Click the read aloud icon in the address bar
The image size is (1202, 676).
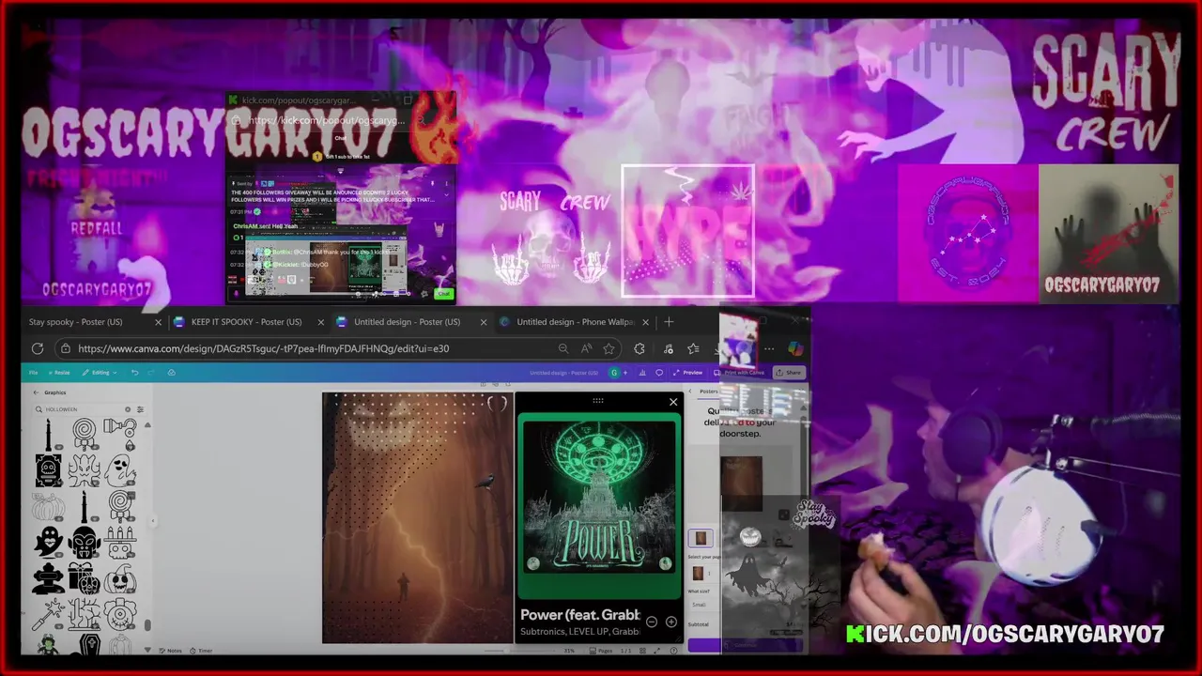point(586,348)
